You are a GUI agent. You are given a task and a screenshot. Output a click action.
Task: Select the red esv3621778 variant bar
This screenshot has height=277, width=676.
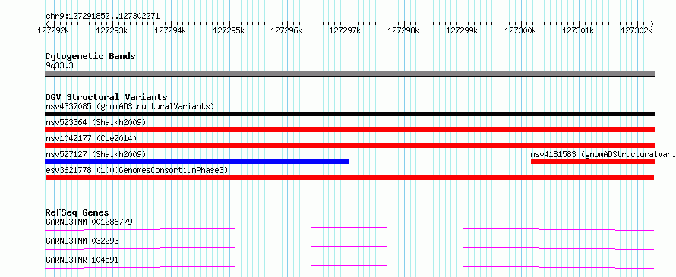pos(349,178)
